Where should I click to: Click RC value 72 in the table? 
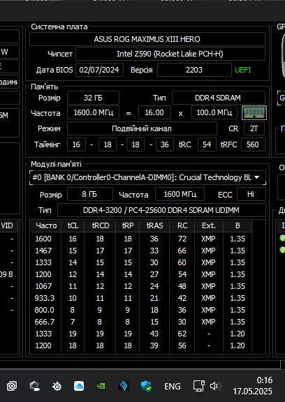point(182,239)
